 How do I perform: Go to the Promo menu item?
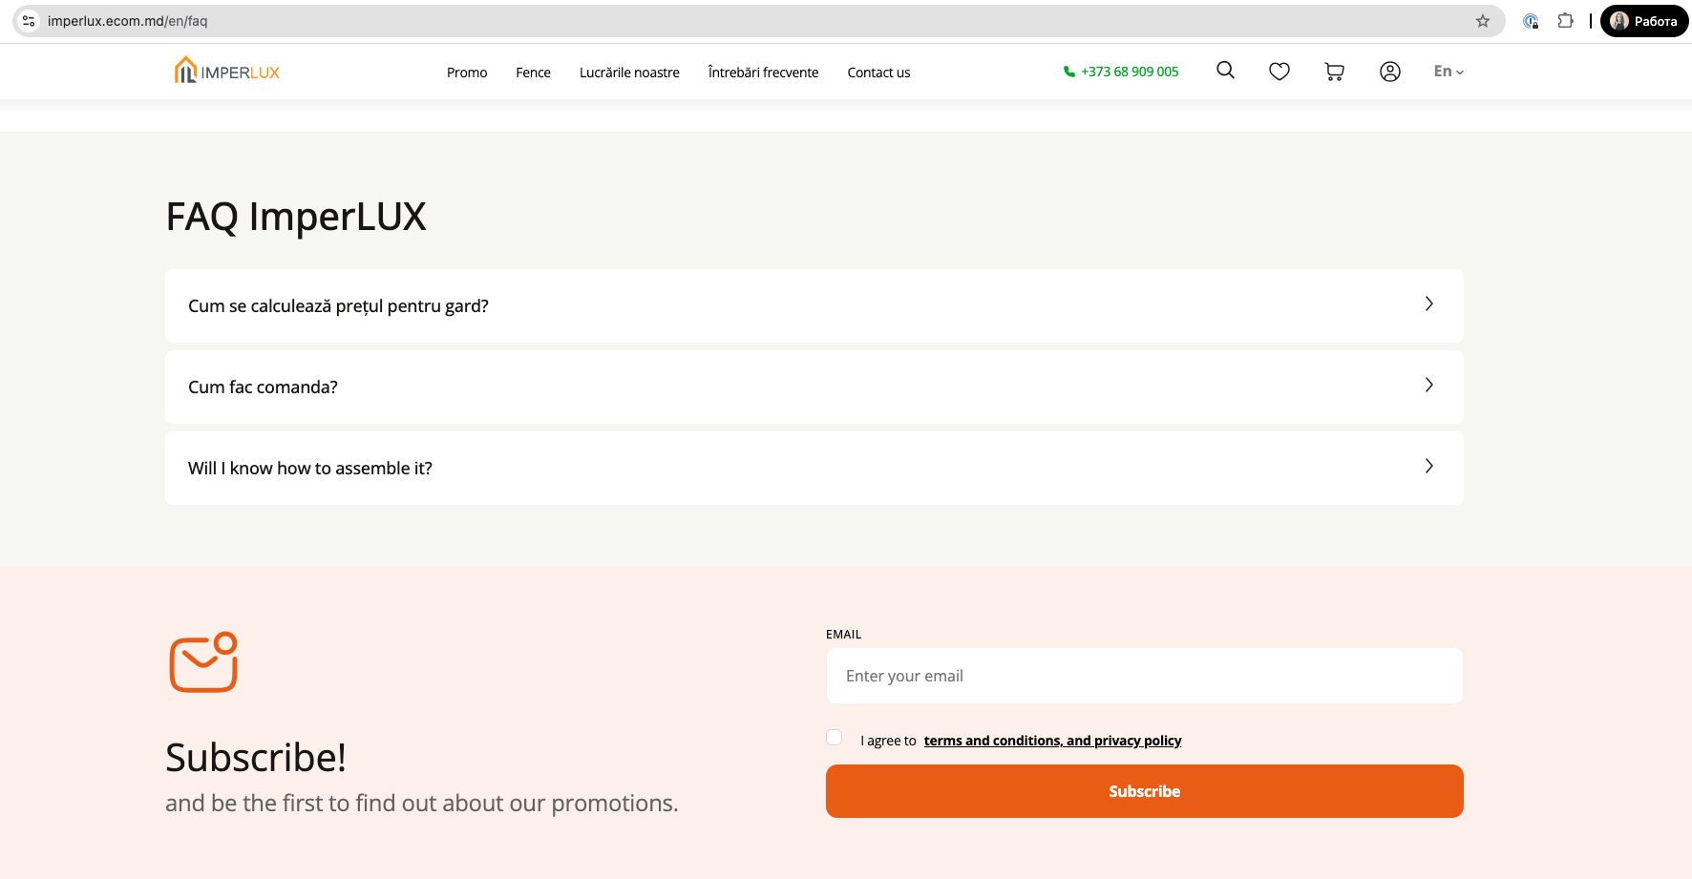coord(467,73)
